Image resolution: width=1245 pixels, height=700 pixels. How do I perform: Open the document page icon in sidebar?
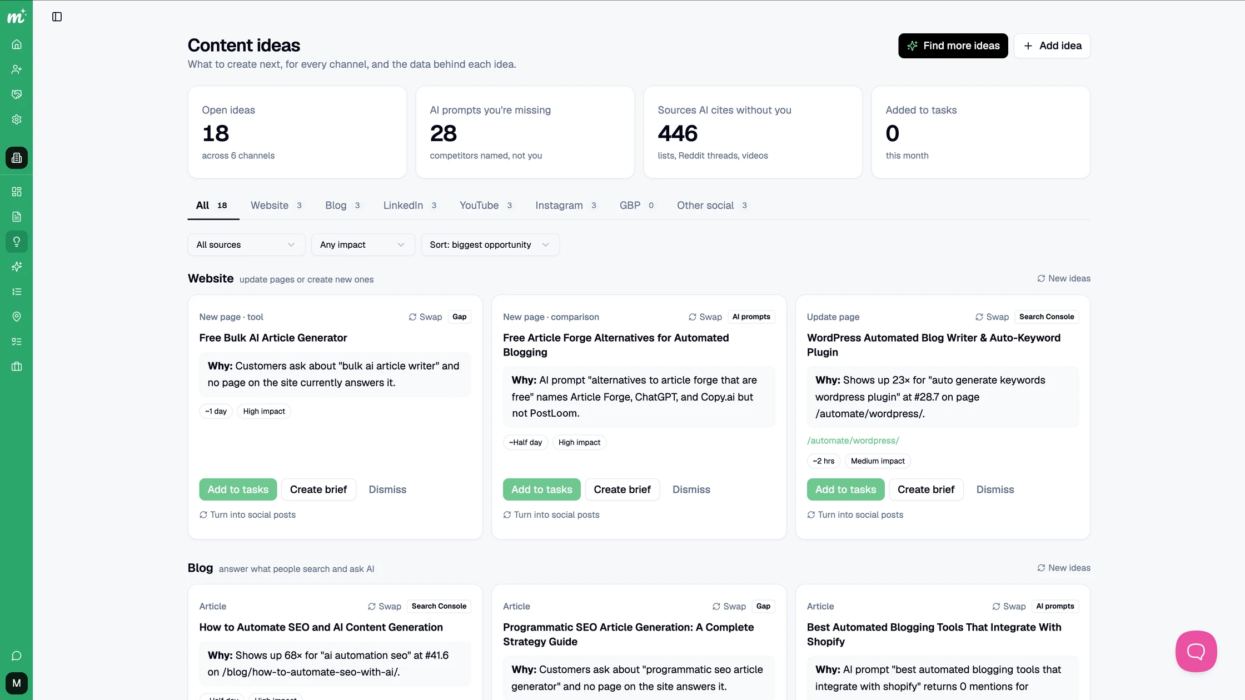coord(17,217)
